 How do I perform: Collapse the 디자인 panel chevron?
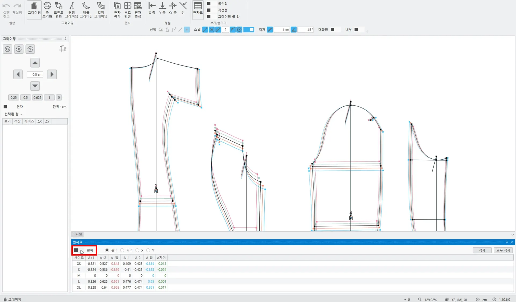coord(512,235)
